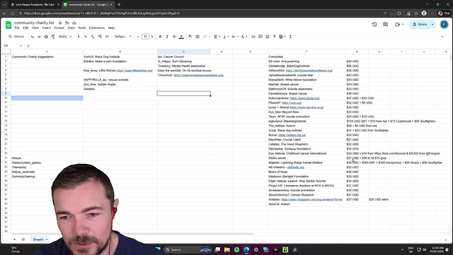Toggle strikethrough formatting

point(174,36)
